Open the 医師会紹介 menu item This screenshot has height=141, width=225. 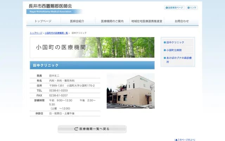[x=77, y=21]
